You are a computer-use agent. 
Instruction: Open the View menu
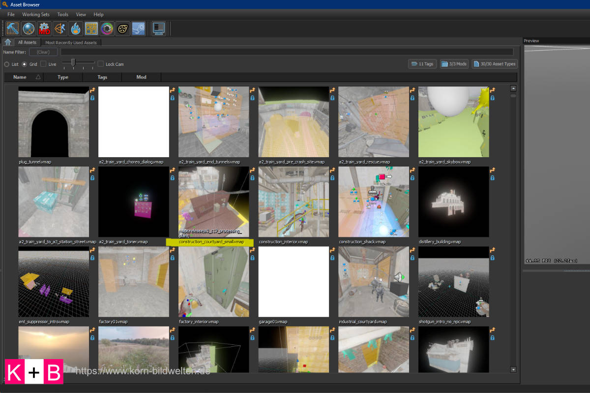coord(81,14)
